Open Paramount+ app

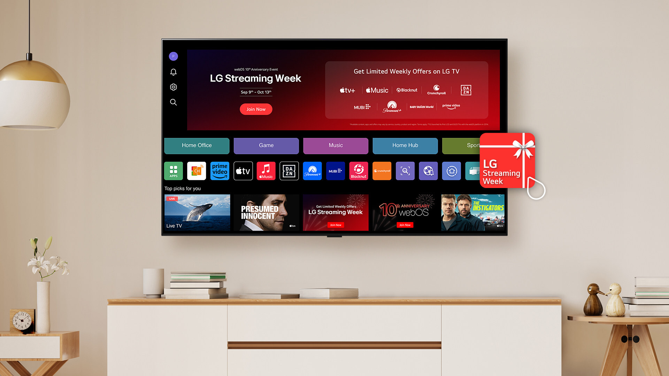point(312,170)
